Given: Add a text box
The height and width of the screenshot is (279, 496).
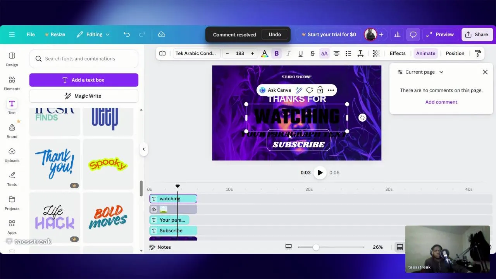Looking at the screenshot, I should pyautogui.click(x=84, y=80).
